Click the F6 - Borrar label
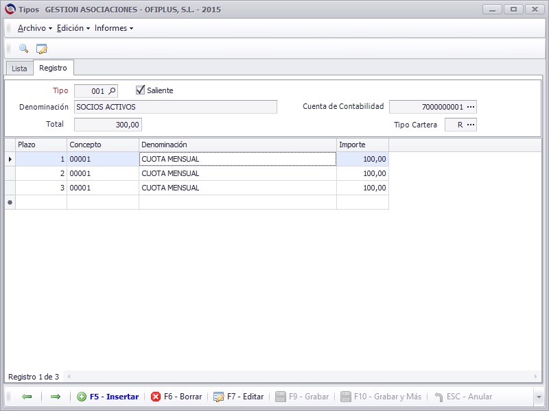This screenshot has width=549, height=411. [183, 397]
